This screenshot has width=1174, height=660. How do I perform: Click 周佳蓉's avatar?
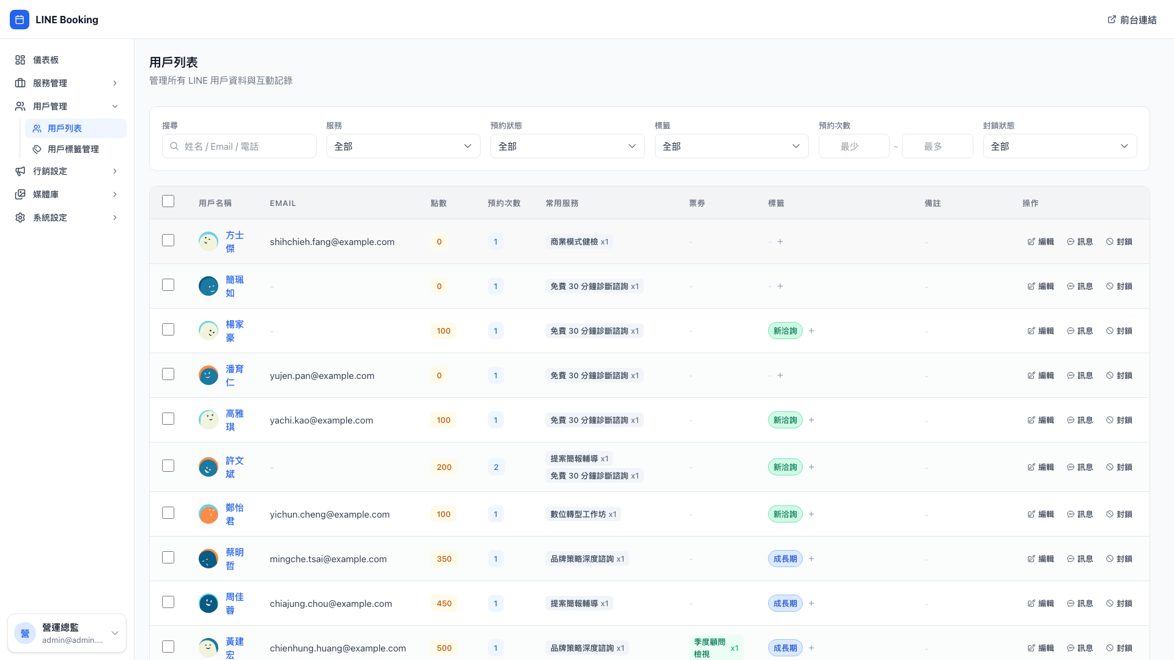click(209, 603)
